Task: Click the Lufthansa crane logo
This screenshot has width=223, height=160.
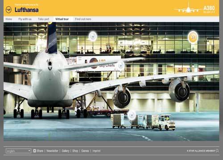Action: 8,10
